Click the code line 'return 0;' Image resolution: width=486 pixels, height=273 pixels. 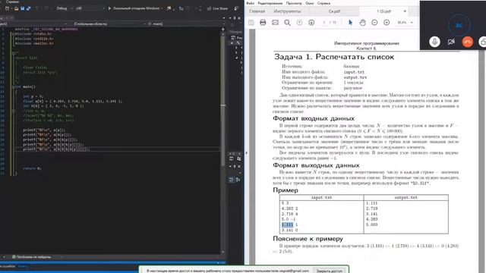pyautogui.click(x=32, y=168)
